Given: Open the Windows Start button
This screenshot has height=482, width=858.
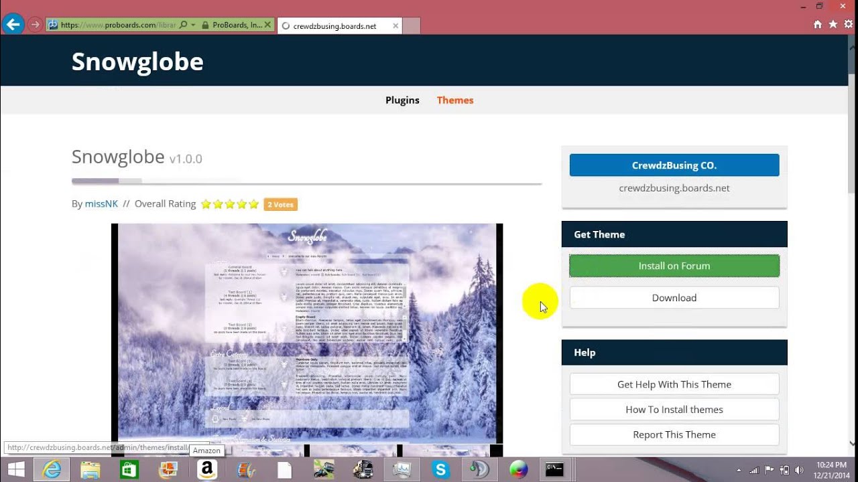Looking at the screenshot, I should coord(16,470).
